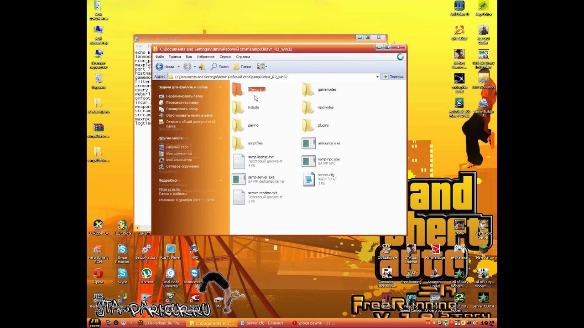Switch to server.cfg Notepad taskbar button
Screen dimensions: 584x328
point(262,323)
